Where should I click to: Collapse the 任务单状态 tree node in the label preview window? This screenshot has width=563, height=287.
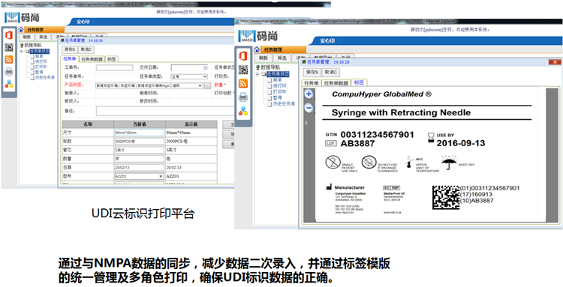257,74
